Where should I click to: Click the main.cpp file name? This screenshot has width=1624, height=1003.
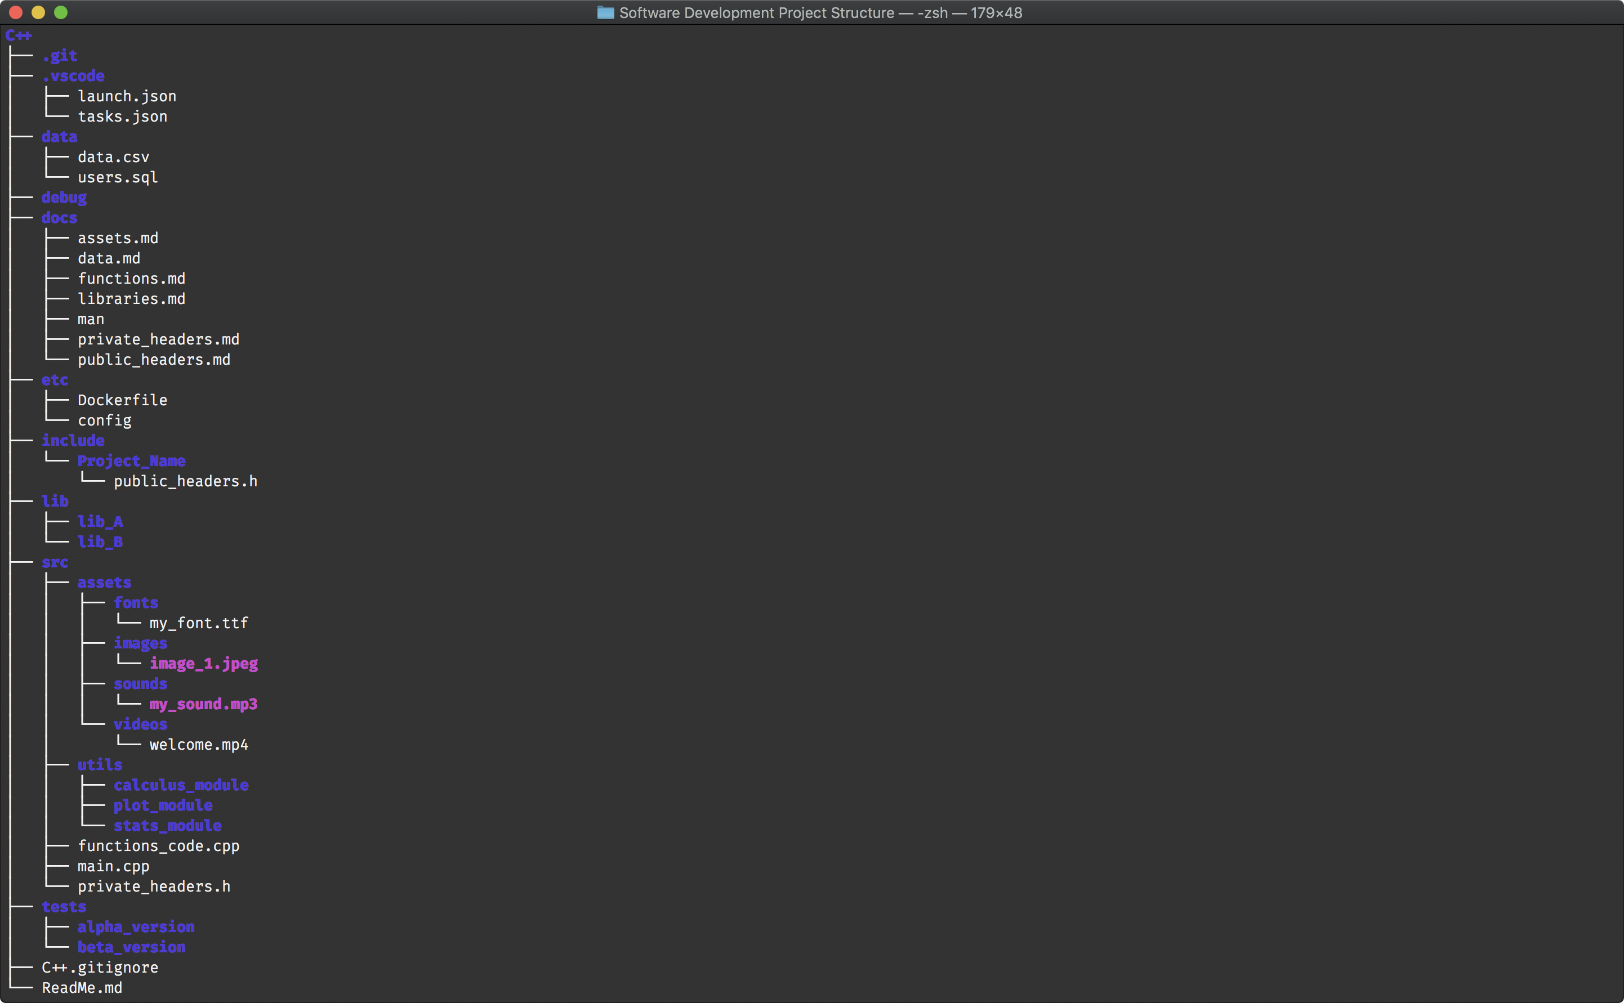(113, 866)
